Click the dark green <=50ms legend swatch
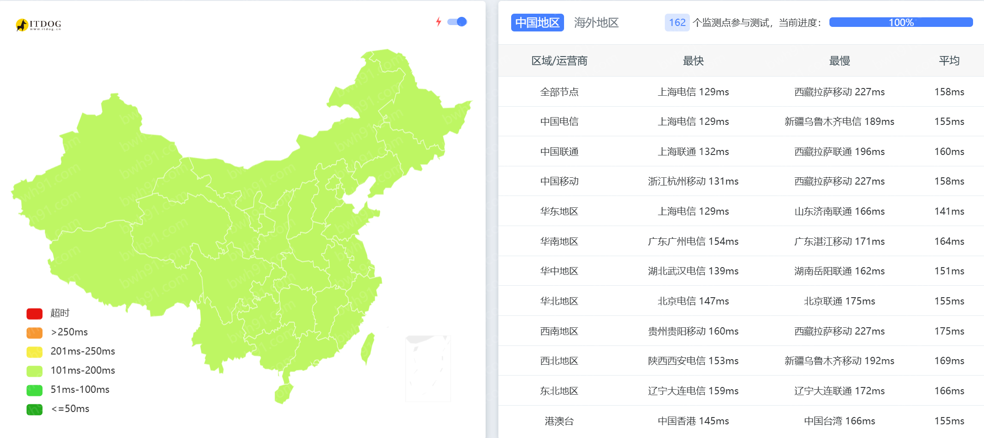The width and height of the screenshot is (984, 438). click(x=35, y=409)
